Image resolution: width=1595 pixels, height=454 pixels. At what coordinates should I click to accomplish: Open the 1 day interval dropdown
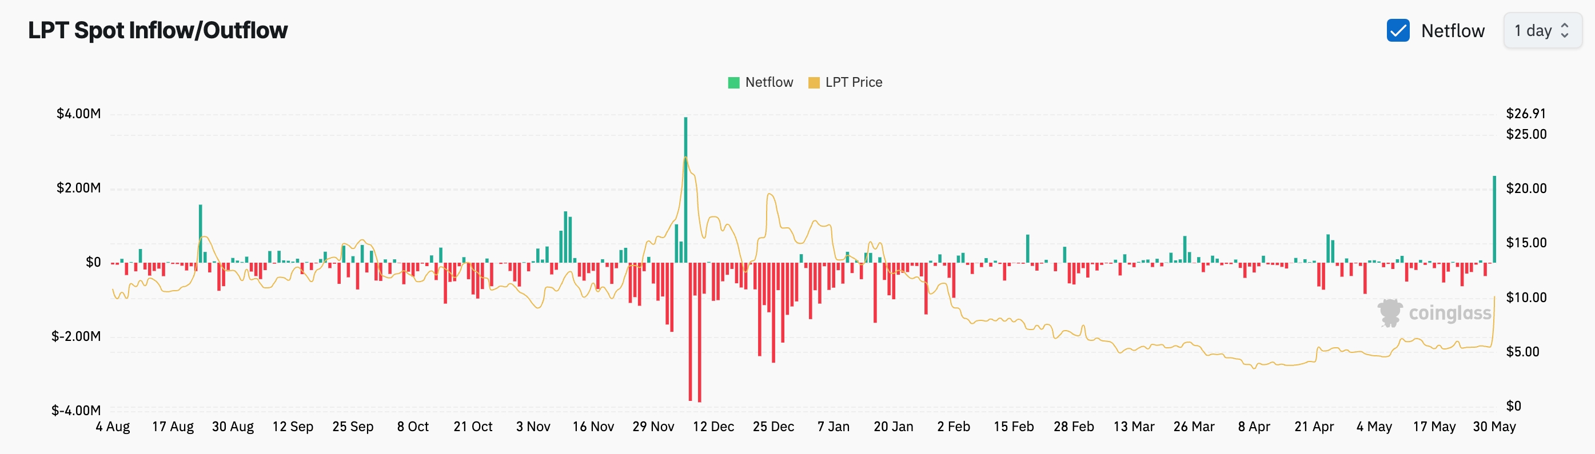tap(1542, 30)
